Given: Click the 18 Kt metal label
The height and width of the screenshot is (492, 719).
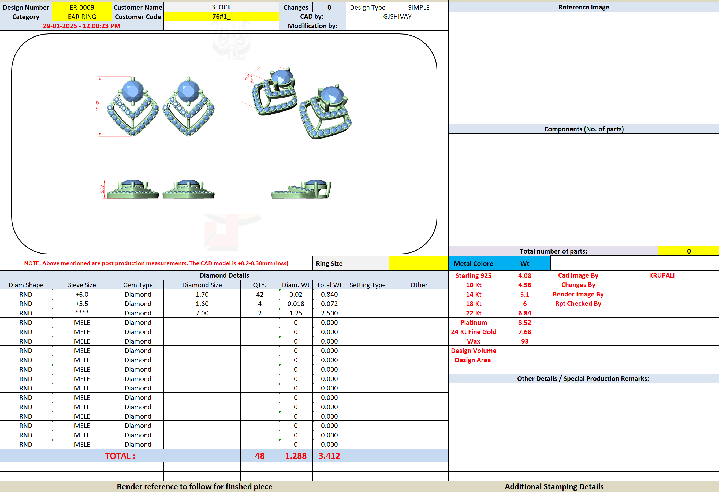Looking at the screenshot, I should tap(473, 304).
